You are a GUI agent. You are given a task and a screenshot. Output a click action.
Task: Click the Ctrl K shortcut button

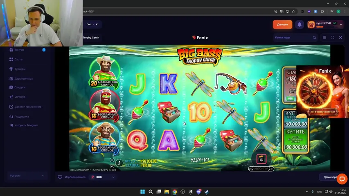point(92,24)
